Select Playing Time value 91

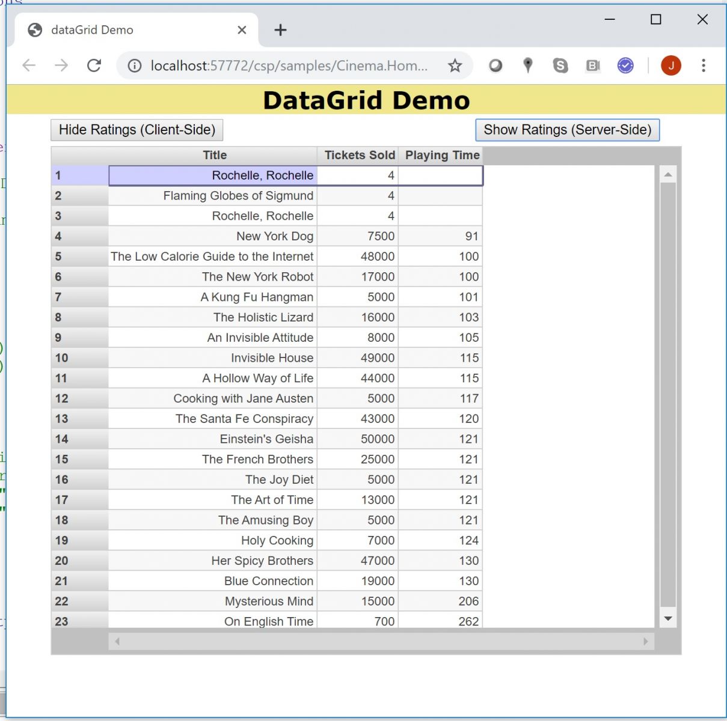(x=440, y=236)
